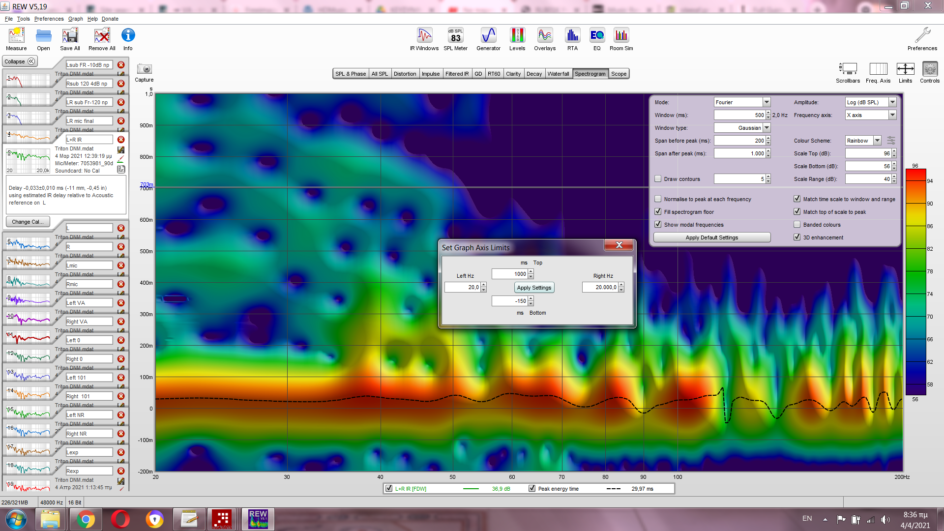This screenshot has width=944, height=531.
Task: Switch to the Distortion tab
Action: pyautogui.click(x=405, y=74)
